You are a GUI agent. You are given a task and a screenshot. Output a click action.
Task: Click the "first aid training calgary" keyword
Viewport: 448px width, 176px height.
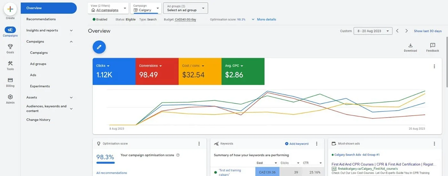tap(230, 172)
